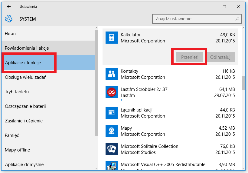
Task: Click the sidebar scrollbar thumb
Action: 96,83
